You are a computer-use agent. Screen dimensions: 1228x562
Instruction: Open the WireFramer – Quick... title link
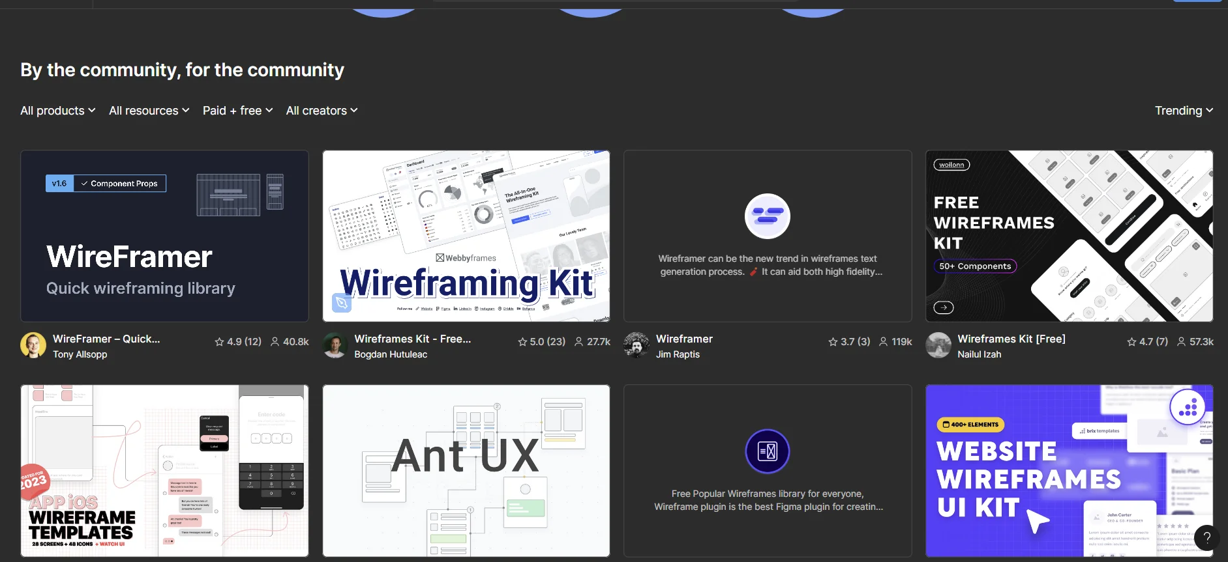pyautogui.click(x=106, y=339)
